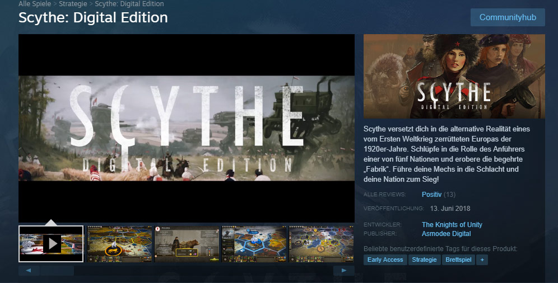Expand more tags with the plus button
The width and height of the screenshot is (558, 283).
point(482,260)
